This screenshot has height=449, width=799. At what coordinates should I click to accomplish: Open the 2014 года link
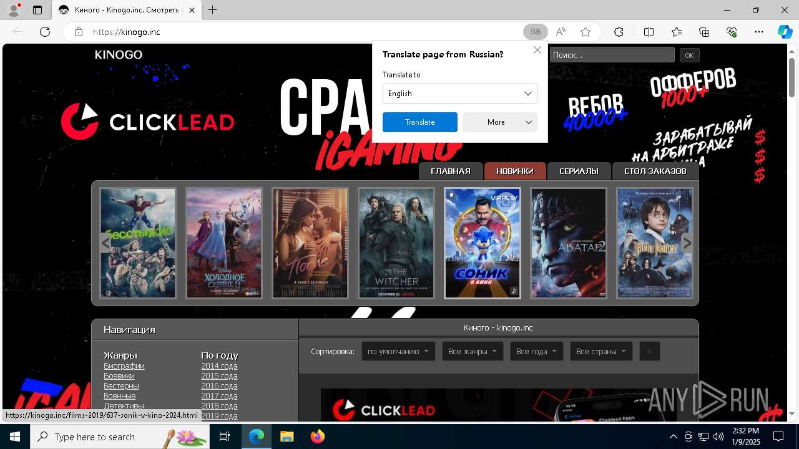pos(219,366)
